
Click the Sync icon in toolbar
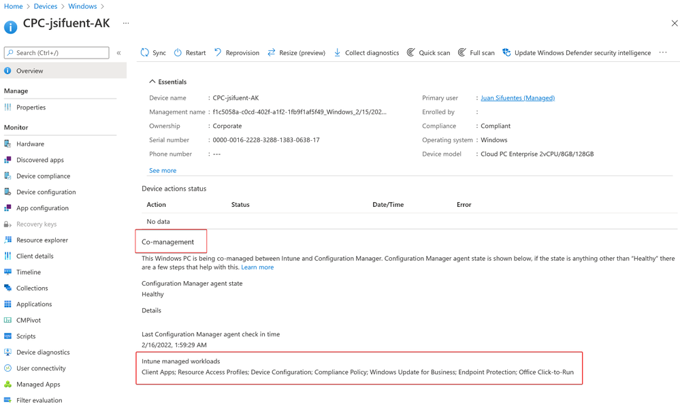click(x=145, y=52)
